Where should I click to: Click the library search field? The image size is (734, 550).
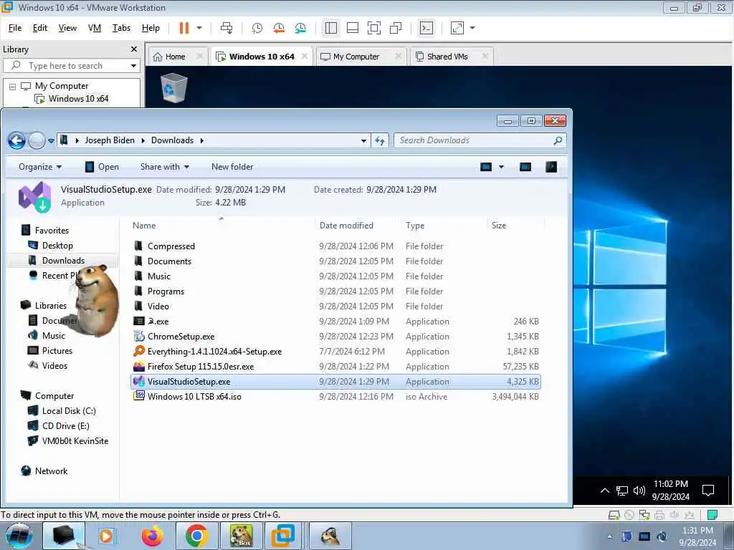coord(71,66)
